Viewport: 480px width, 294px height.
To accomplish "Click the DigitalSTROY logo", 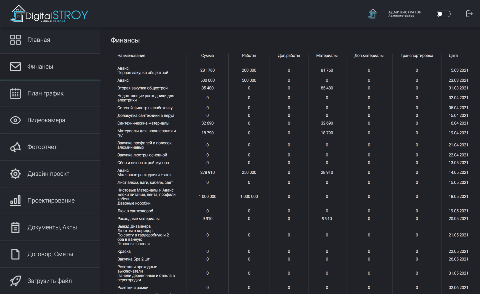I will 49,14.
